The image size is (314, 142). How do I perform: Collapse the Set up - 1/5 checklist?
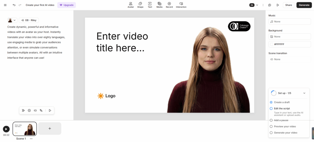(x=304, y=93)
